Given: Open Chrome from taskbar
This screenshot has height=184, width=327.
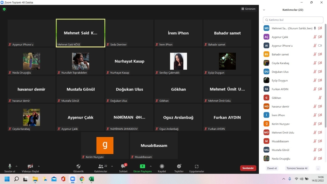Looking at the screenshot, I should pos(82,179).
